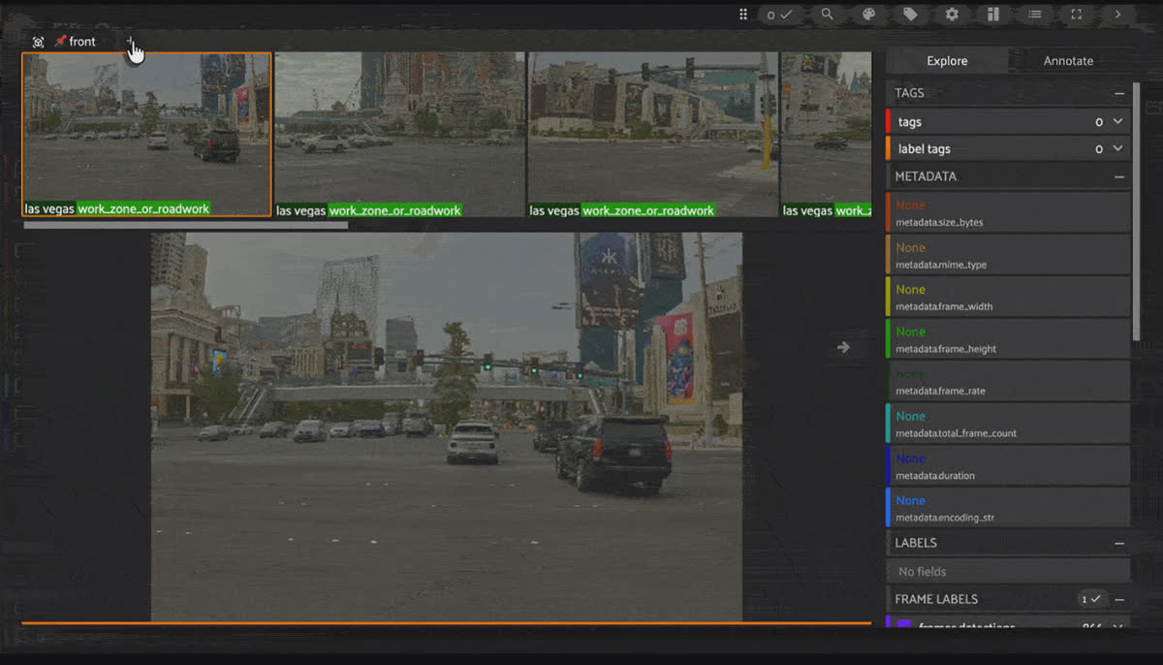1163x665 pixels.
Task: Select the partially visible fourth carousel thumbnail
Action: [826, 134]
